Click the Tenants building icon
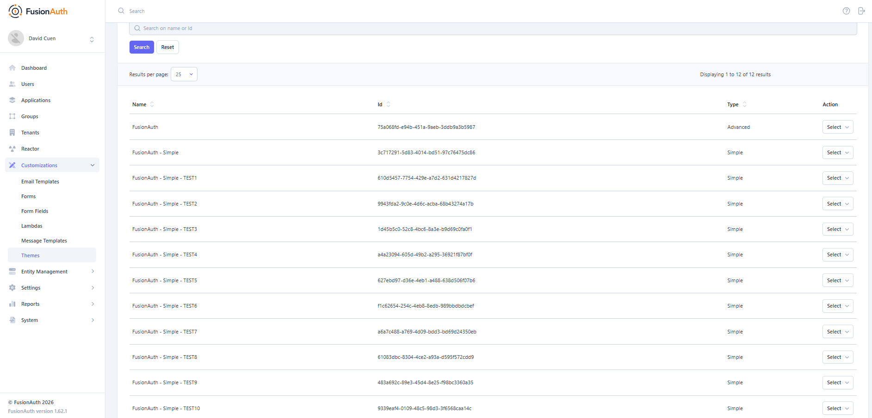Image resolution: width=872 pixels, height=418 pixels. click(12, 133)
